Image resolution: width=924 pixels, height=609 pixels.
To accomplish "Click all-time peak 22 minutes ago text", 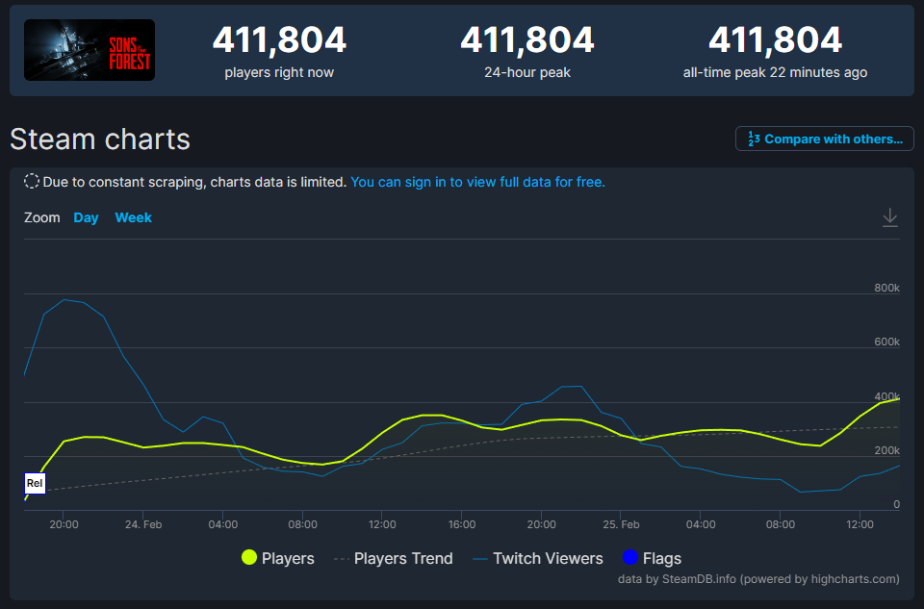I will pyautogui.click(x=775, y=72).
